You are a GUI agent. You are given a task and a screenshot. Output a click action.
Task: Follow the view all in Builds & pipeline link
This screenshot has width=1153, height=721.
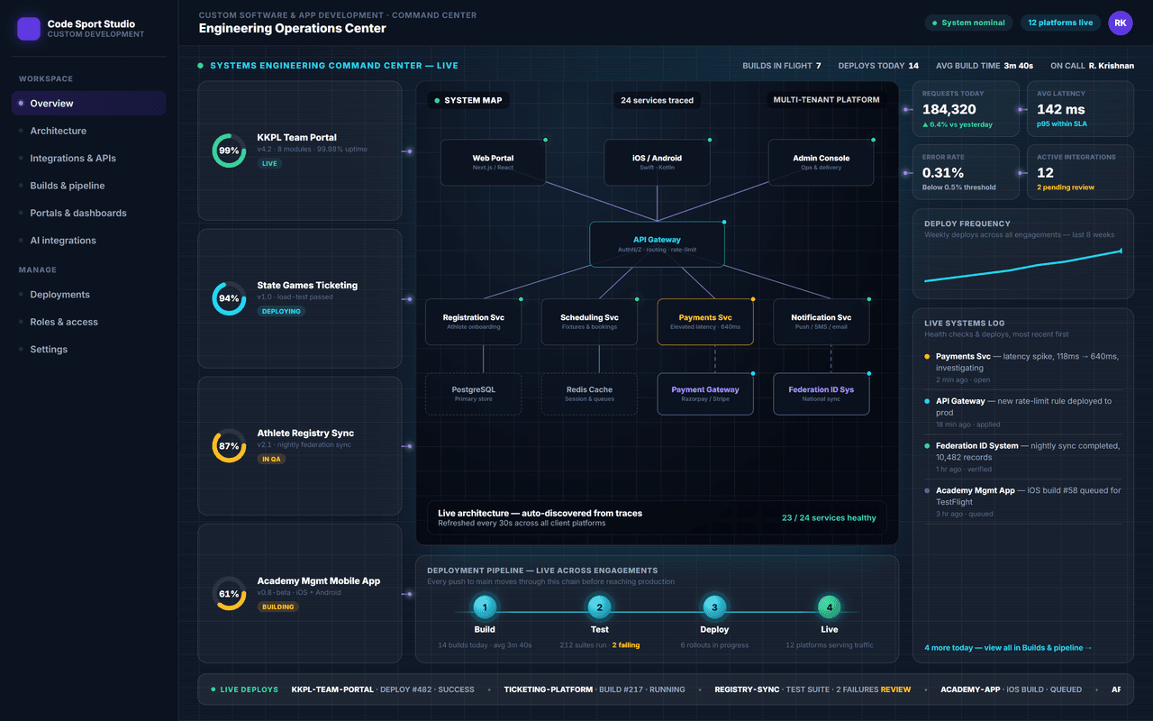coord(1008,648)
